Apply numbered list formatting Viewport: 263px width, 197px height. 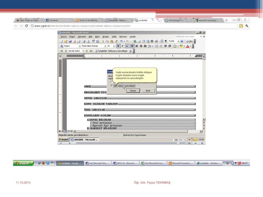(x=157, y=46)
